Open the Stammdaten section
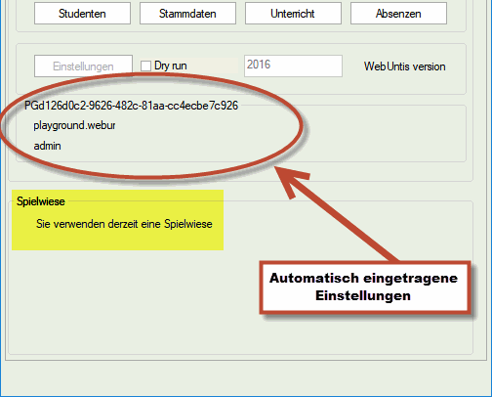The image size is (492, 397). coord(187,14)
